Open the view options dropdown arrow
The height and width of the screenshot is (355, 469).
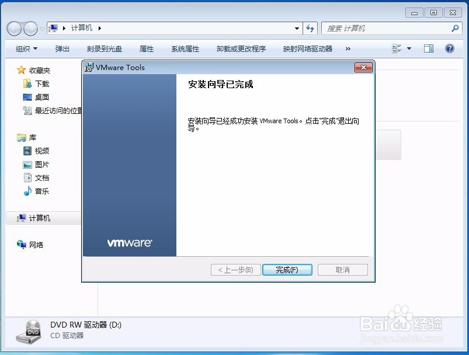coord(409,48)
